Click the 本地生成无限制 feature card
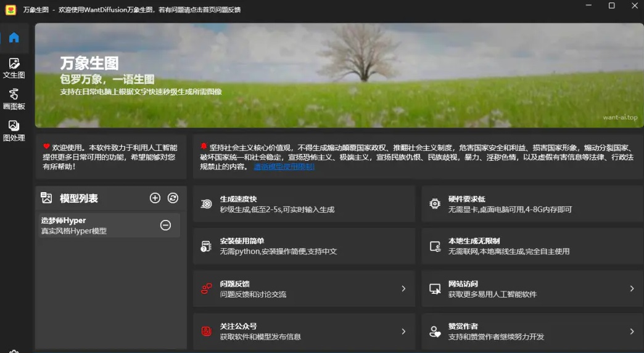This screenshot has width=644, height=353. pos(532,246)
